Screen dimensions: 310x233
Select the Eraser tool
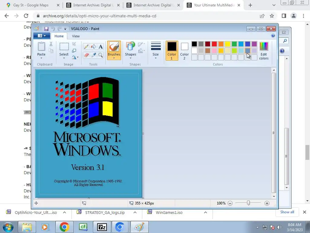[86, 55]
